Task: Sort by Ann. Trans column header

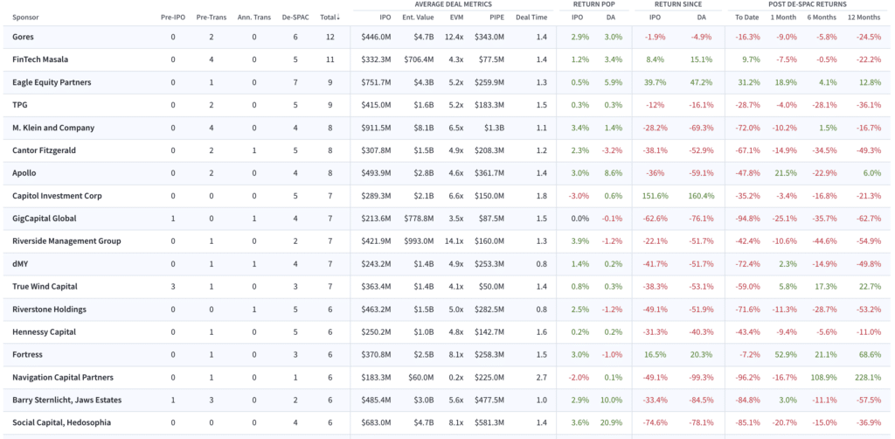Action: click(x=254, y=17)
